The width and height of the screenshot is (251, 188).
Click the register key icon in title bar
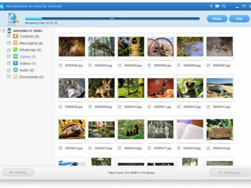pyautogui.click(x=224, y=6)
